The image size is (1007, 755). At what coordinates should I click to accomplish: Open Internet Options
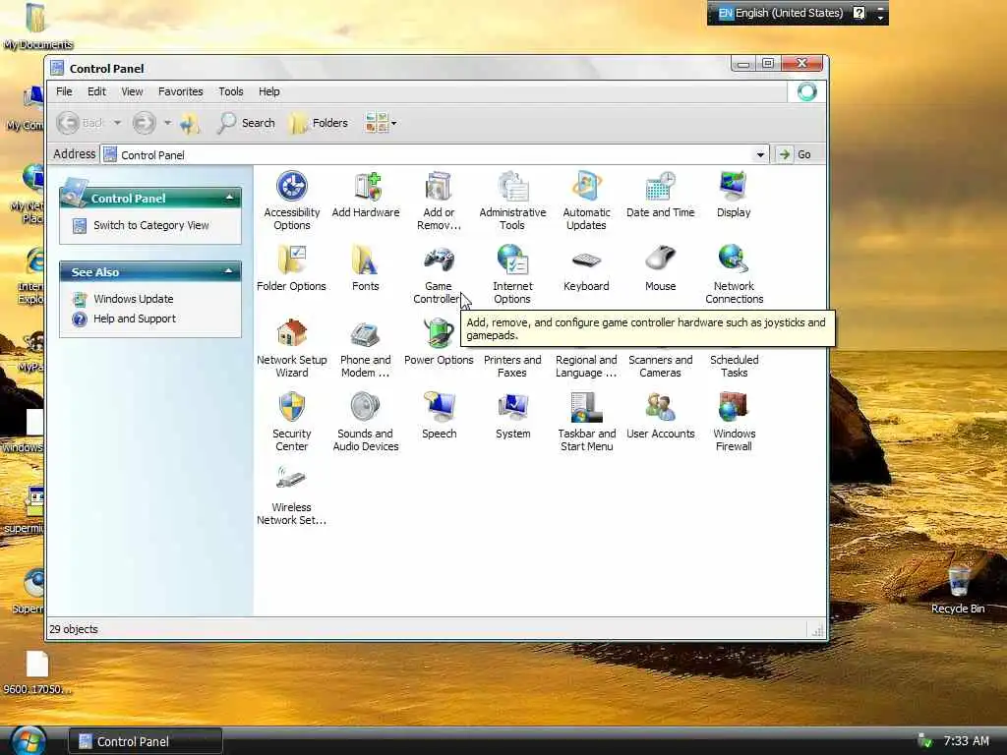click(x=512, y=274)
